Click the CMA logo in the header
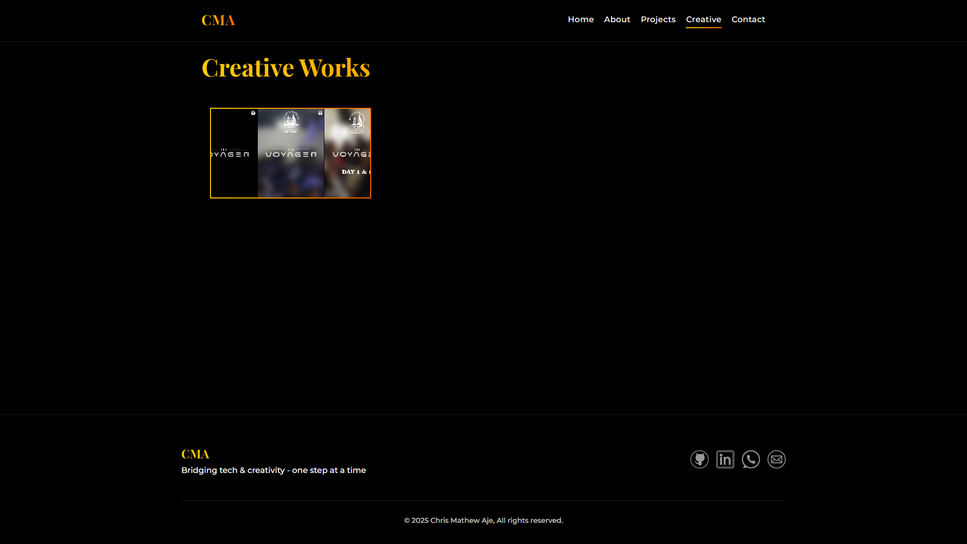967x544 pixels. click(x=218, y=20)
